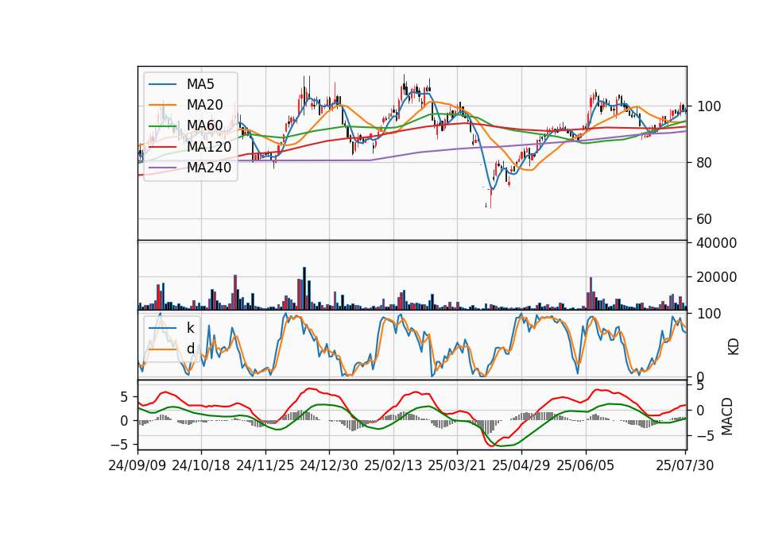Click the 24/12/30 date axis label

click(329, 465)
